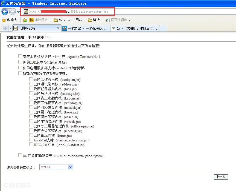Toggle the task.jar checkbox
The width and height of the screenshot is (236, 191).
click(31, 89)
